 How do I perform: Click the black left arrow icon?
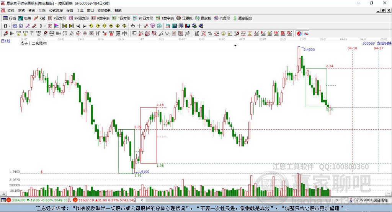coord(78,26)
